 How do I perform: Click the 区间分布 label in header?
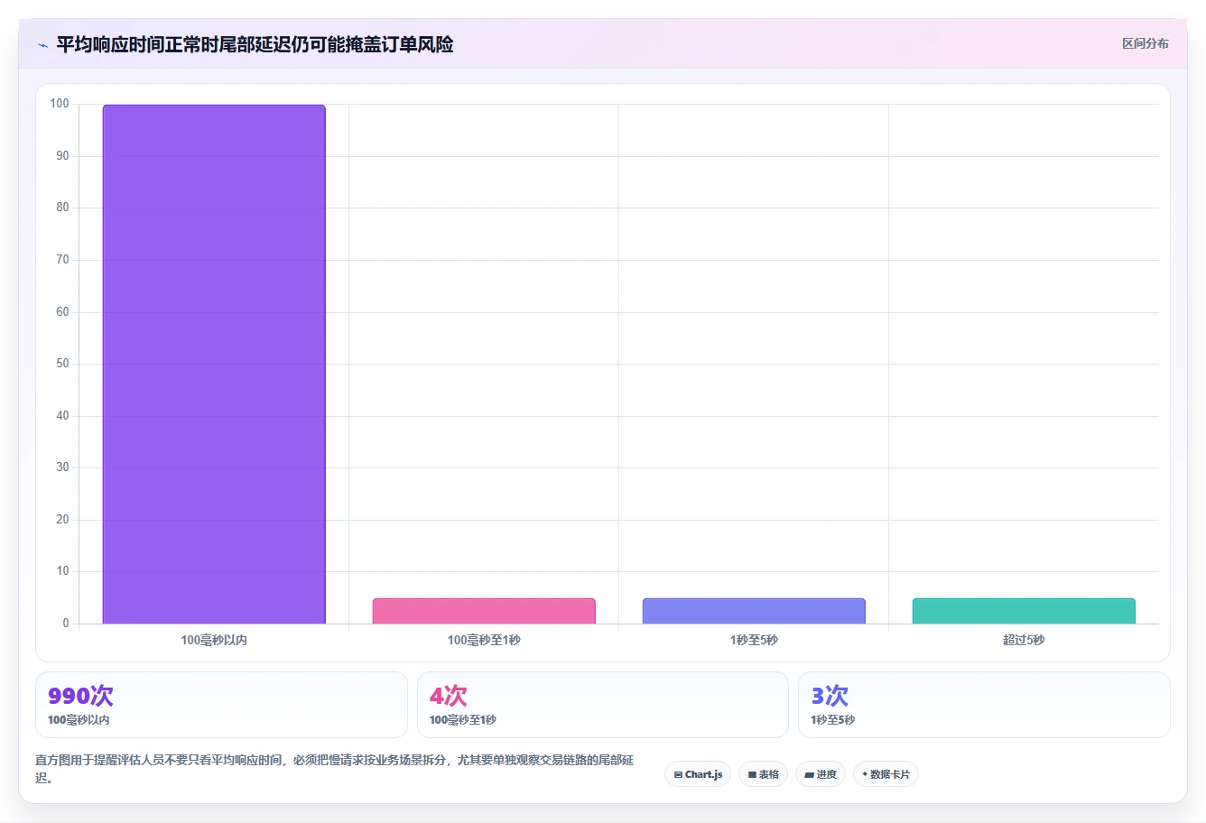pos(1145,43)
